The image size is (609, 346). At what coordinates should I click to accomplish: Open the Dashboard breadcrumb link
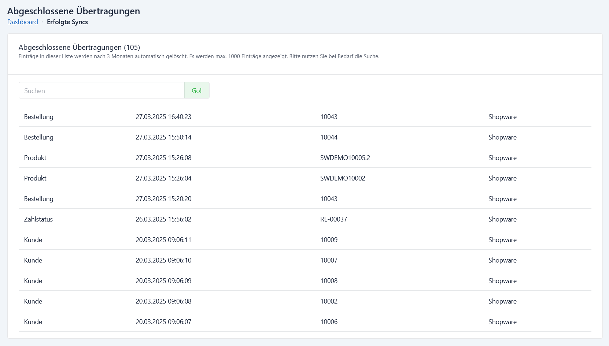pyautogui.click(x=23, y=22)
